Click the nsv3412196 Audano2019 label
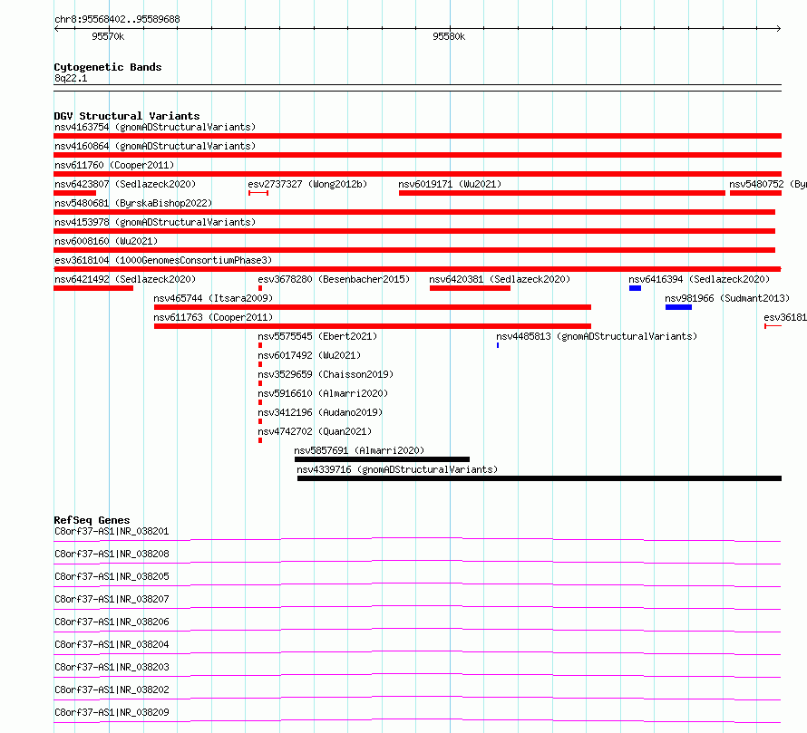Image resolution: width=807 pixels, height=733 pixels. click(x=320, y=412)
